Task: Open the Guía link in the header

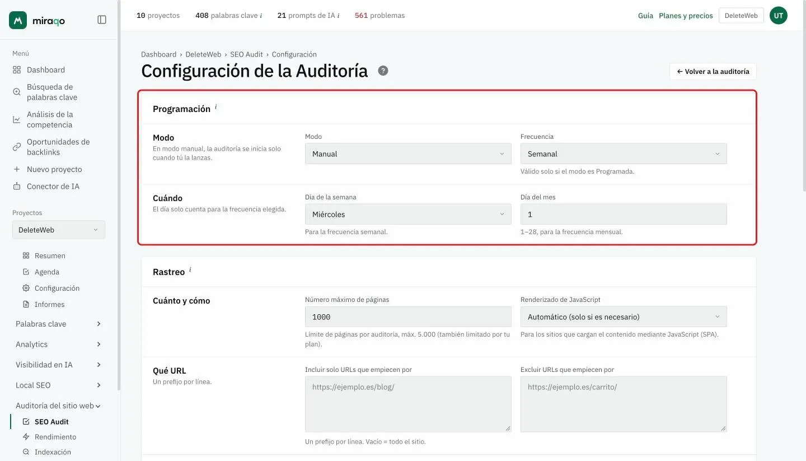Action: point(645,16)
